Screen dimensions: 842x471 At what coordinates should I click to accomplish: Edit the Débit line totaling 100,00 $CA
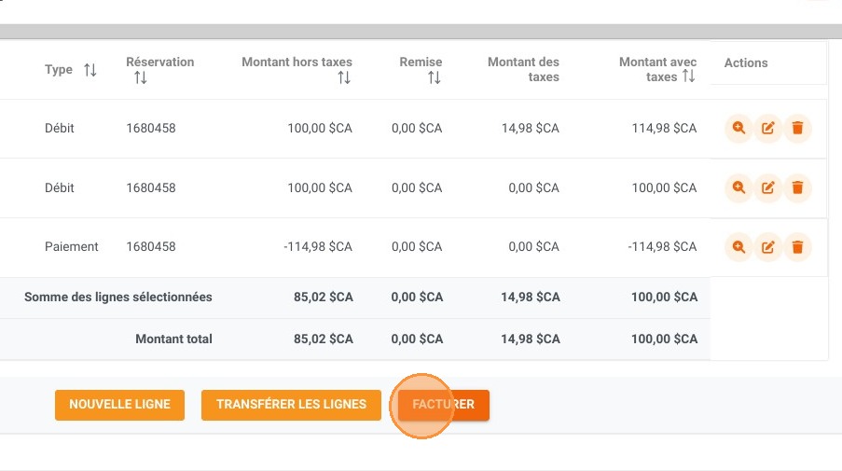tap(768, 187)
